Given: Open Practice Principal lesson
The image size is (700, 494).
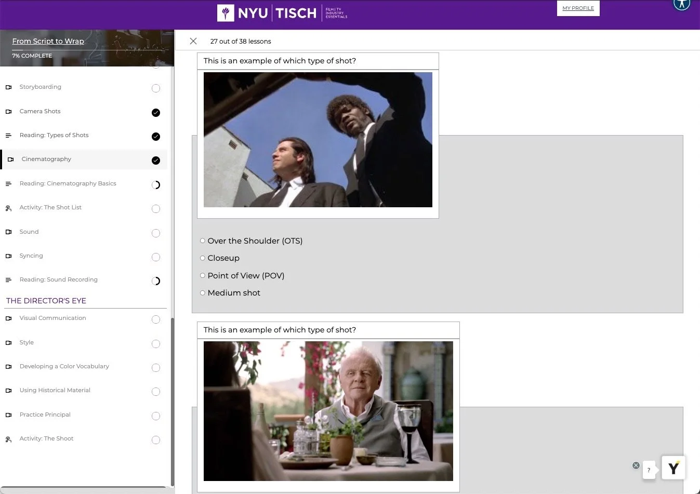Looking at the screenshot, I should (x=45, y=415).
